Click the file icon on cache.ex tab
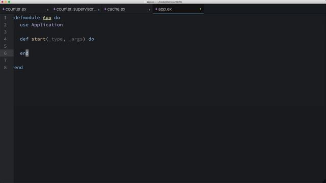This screenshot has width=326, height=183. 105,9
